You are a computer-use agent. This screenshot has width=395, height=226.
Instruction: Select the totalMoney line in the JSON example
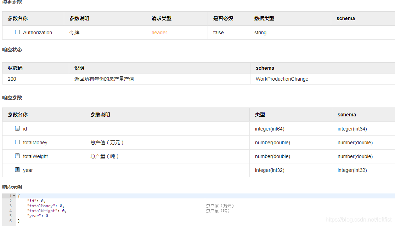(x=45, y=206)
